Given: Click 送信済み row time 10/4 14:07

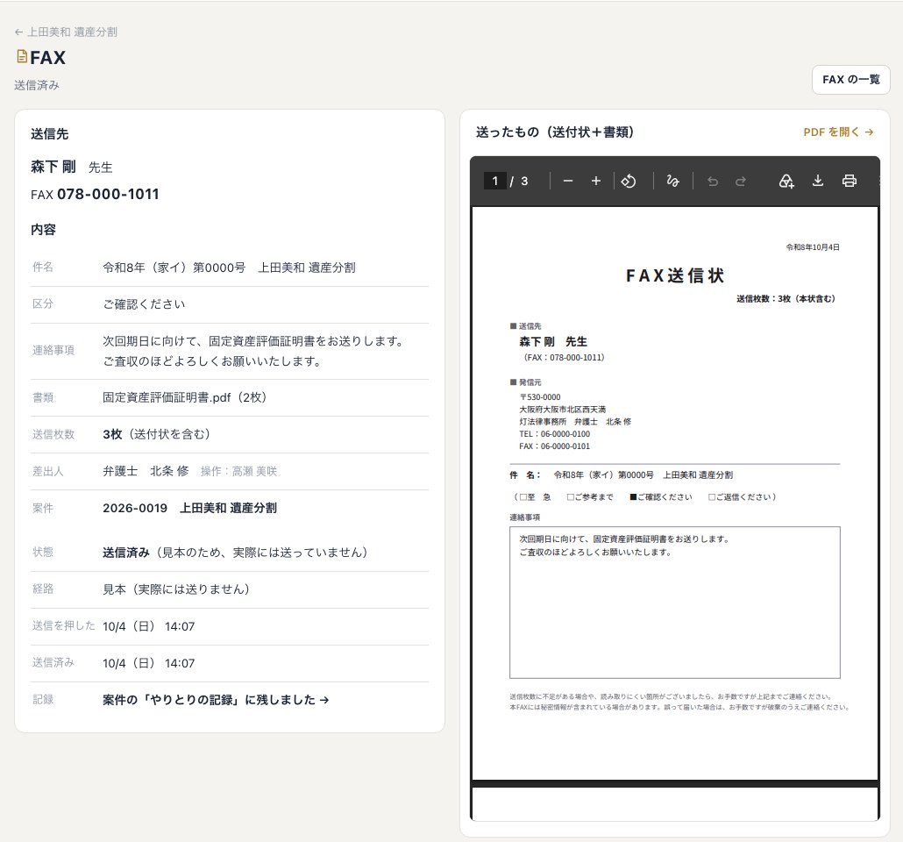Looking at the screenshot, I should point(148,663).
